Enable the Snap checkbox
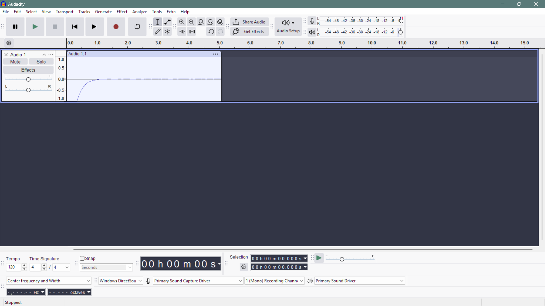The height and width of the screenshot is (306, 545). coord(82,258)
